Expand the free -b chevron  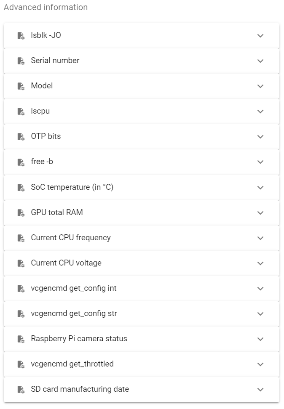(260, 162)
